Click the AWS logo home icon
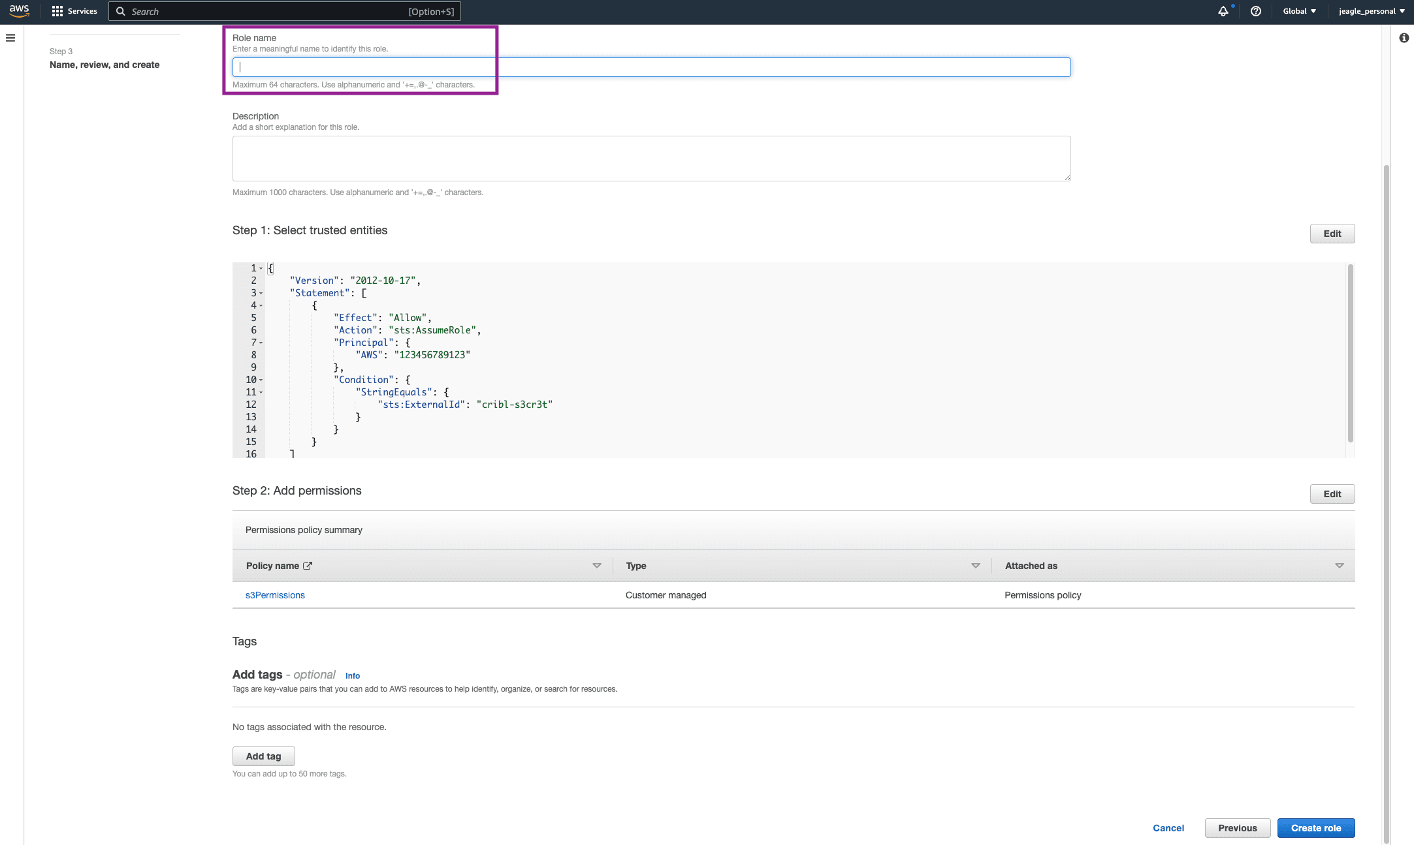This screenshot has width=1414, height=845. pos(19,11)
